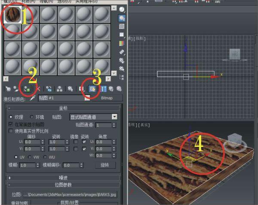The width and height of the screenshot is (258, 205).
Task: Click the Bitmap map type button
Action: [x=107, y=98]
